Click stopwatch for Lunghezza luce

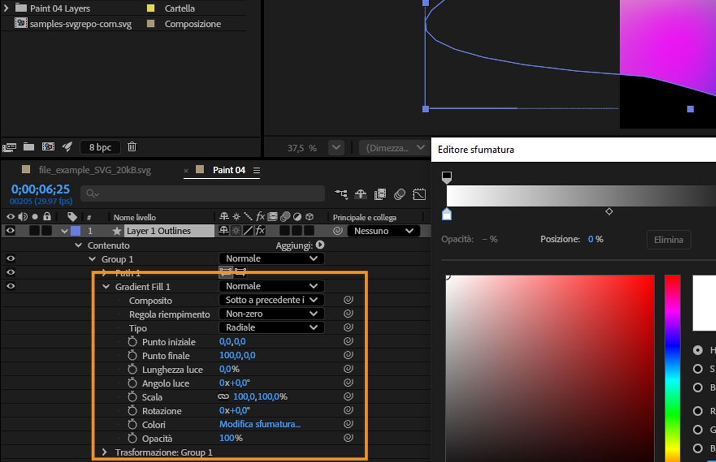[132, 369]
